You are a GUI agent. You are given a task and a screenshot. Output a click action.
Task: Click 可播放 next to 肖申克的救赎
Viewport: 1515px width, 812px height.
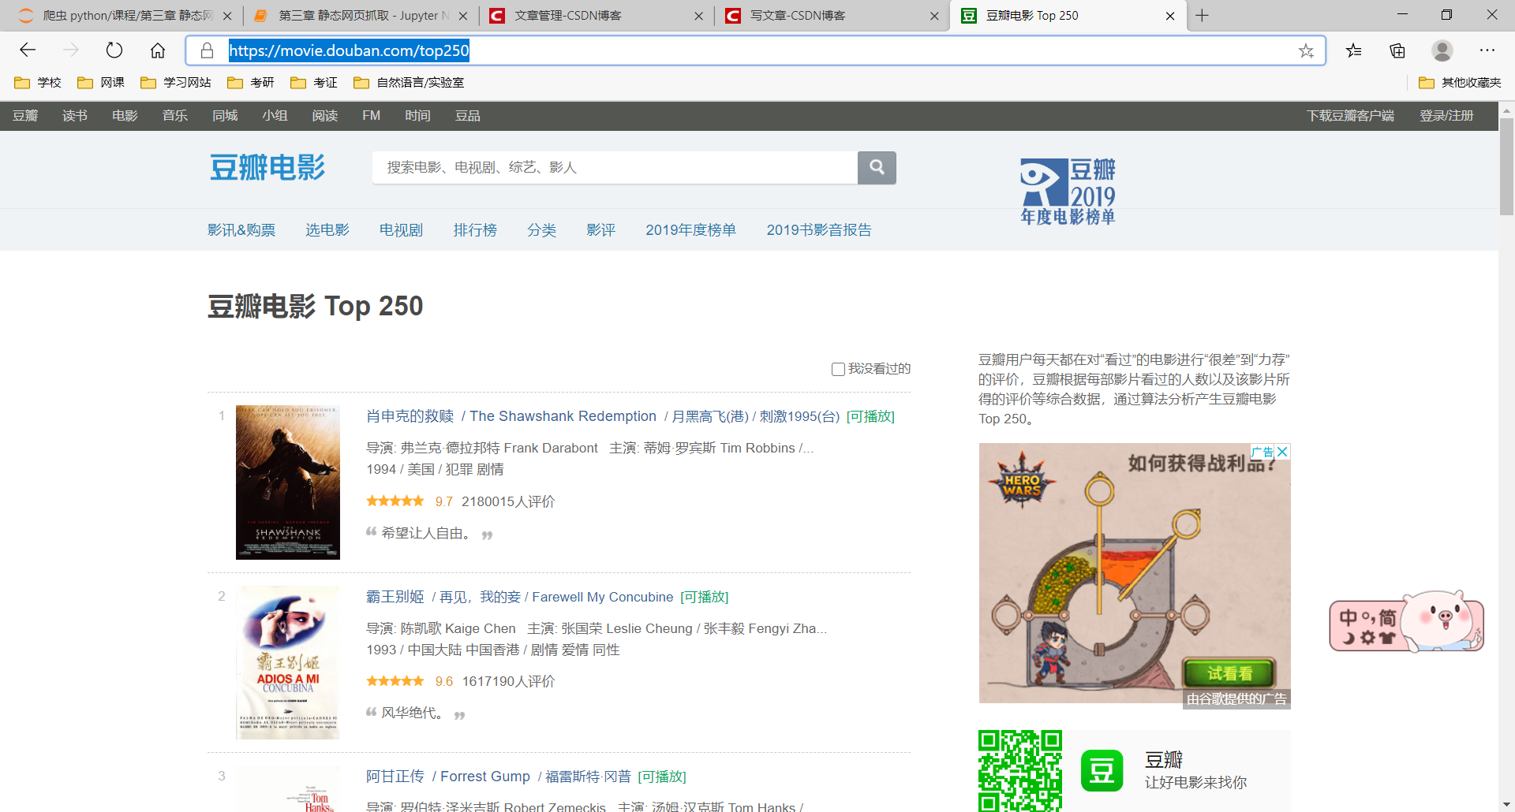870,416
